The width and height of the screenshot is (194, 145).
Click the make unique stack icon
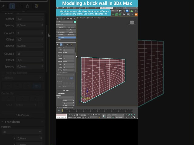click(65, 44)
